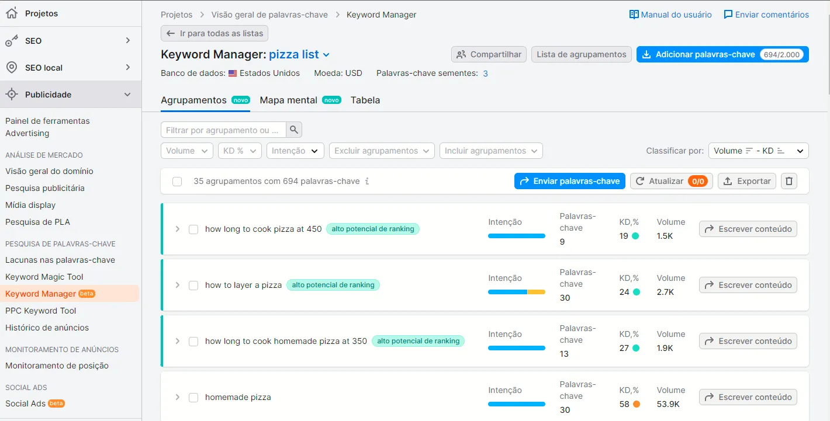Click the Enviar comentários chat icon
The height and width of the screenshot is (421, 830).
click(728, 15)
